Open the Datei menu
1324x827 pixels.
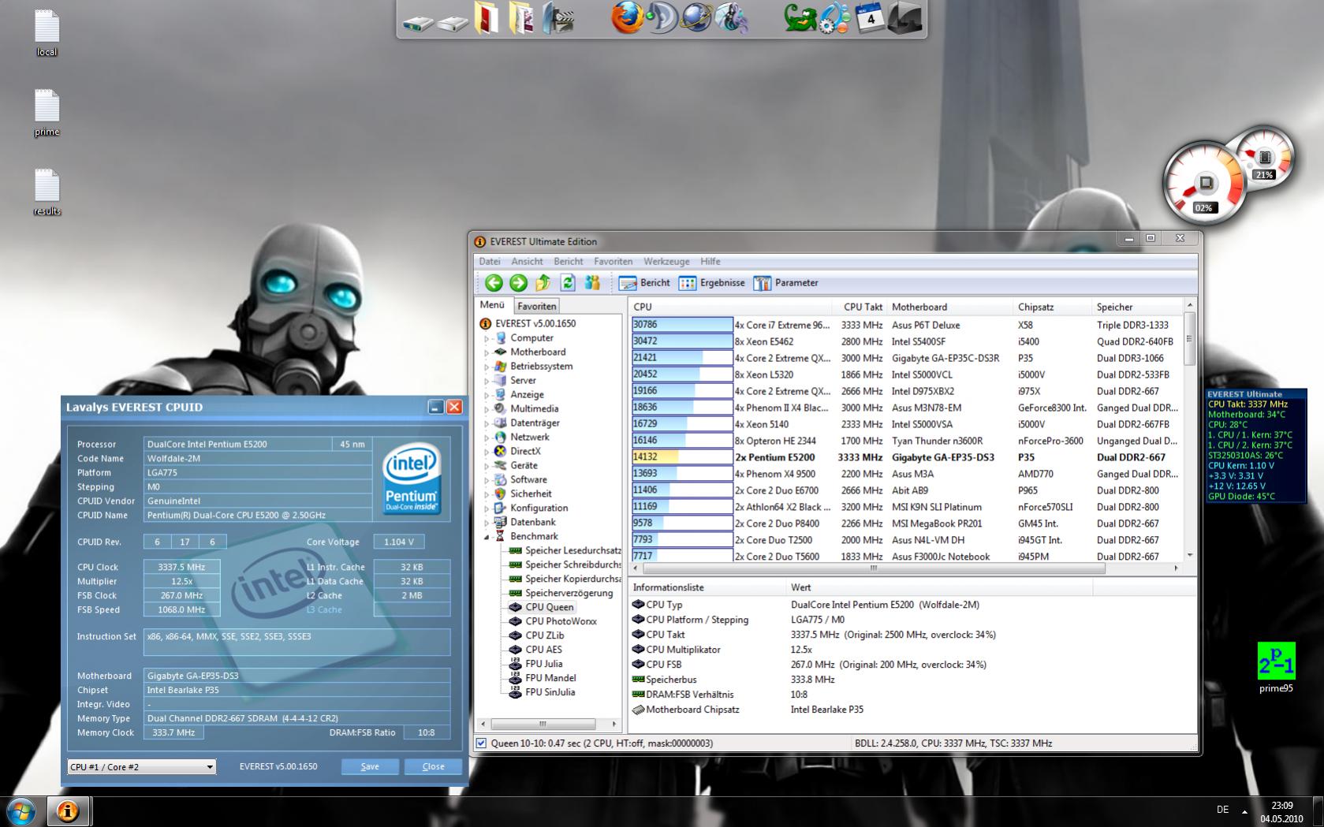pyautogui.click(x=489, y=261)
